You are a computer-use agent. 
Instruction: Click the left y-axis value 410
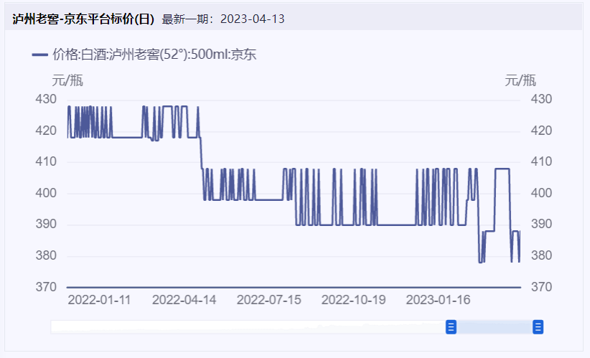click(x=46, y=161)
